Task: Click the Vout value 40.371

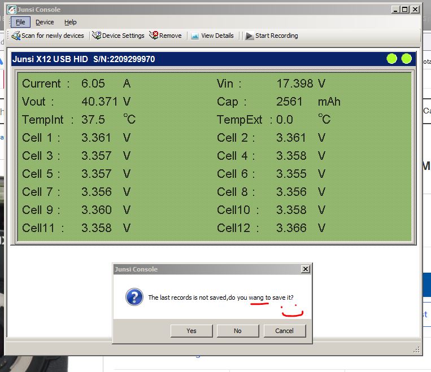Action: point(99,102)
